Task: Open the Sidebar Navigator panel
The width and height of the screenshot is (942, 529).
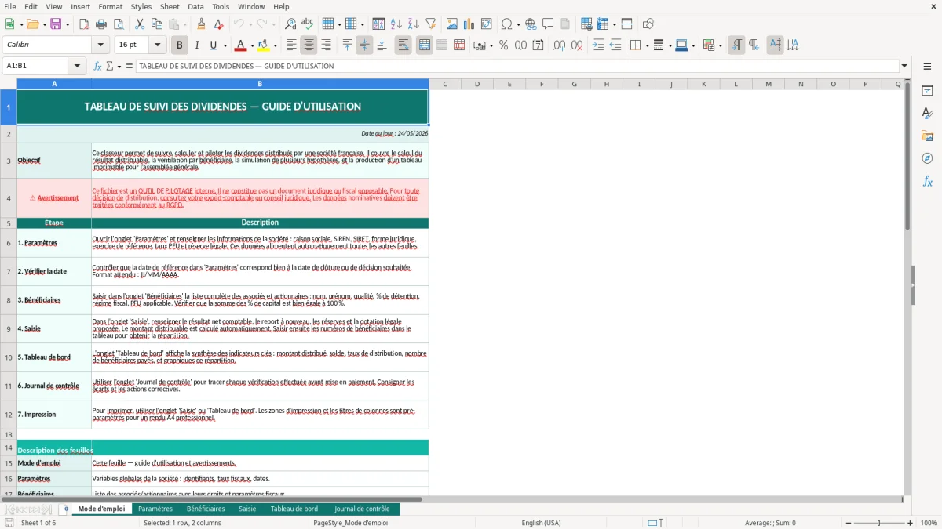Action: [x=927, y=158]
